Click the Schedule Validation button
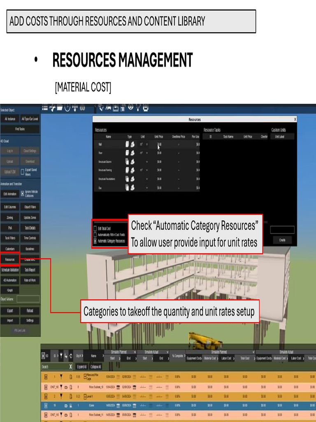Screen dimensions: 316x422 (x=10, y=270)
